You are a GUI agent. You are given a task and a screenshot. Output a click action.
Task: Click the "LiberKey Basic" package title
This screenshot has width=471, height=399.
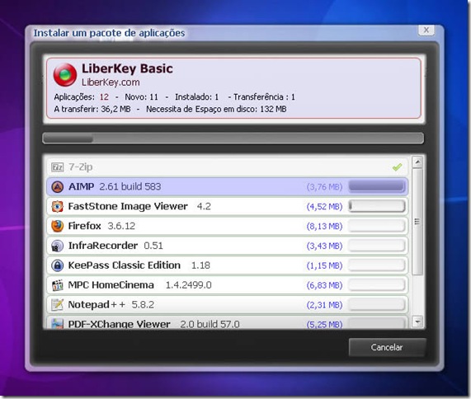pyautogui.click(x=127, y=68)
